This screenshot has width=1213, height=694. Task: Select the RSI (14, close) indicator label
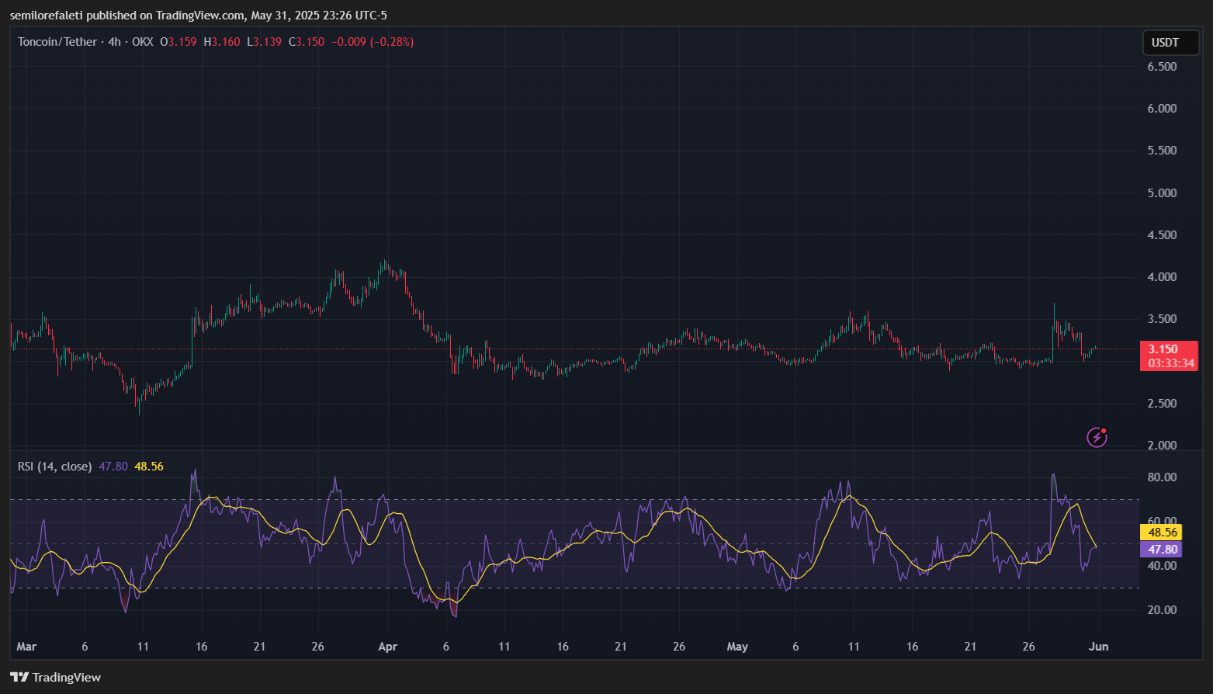point(55,467)
